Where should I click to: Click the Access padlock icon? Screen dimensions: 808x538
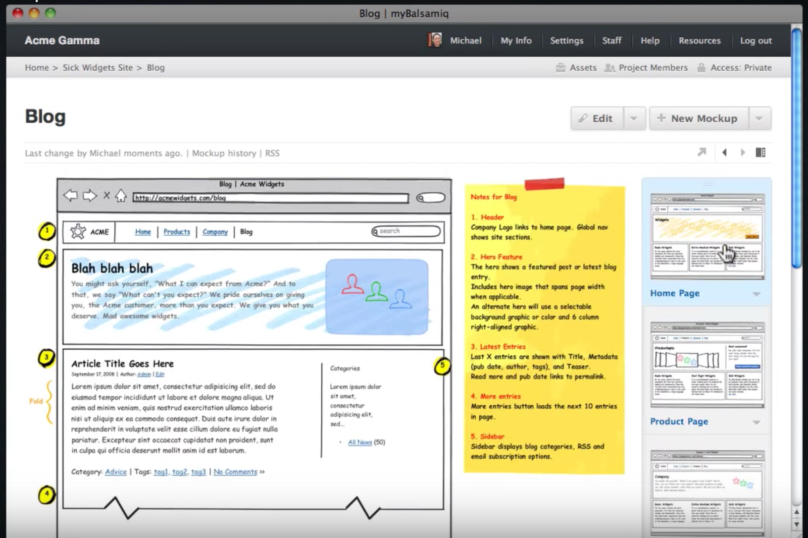701,68
